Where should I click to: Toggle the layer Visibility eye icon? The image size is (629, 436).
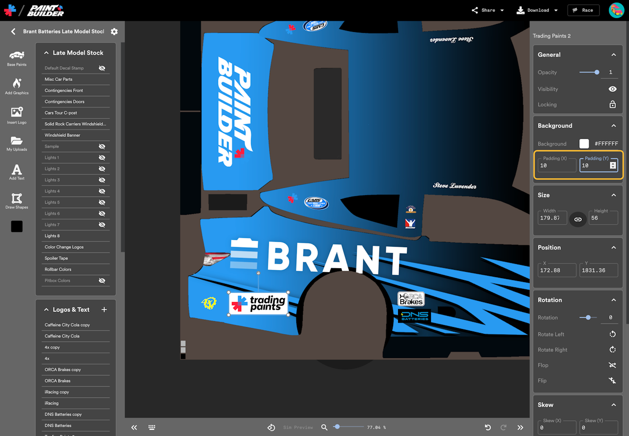coord(612,89)
